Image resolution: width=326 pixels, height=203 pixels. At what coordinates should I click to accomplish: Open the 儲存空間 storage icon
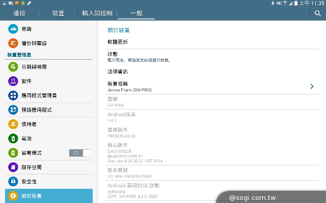click(x=13, y=167)
